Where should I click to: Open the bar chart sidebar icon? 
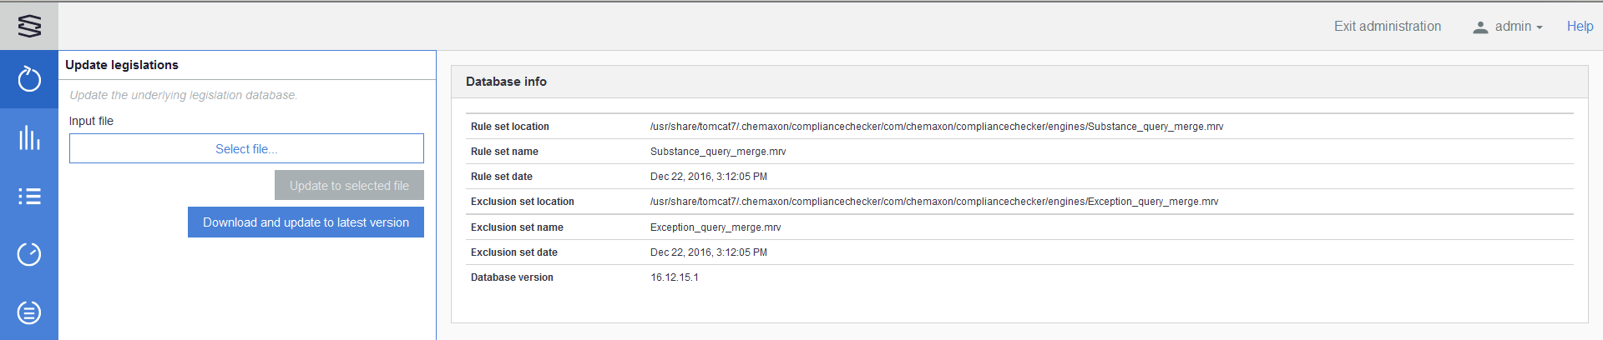(29, 137)
